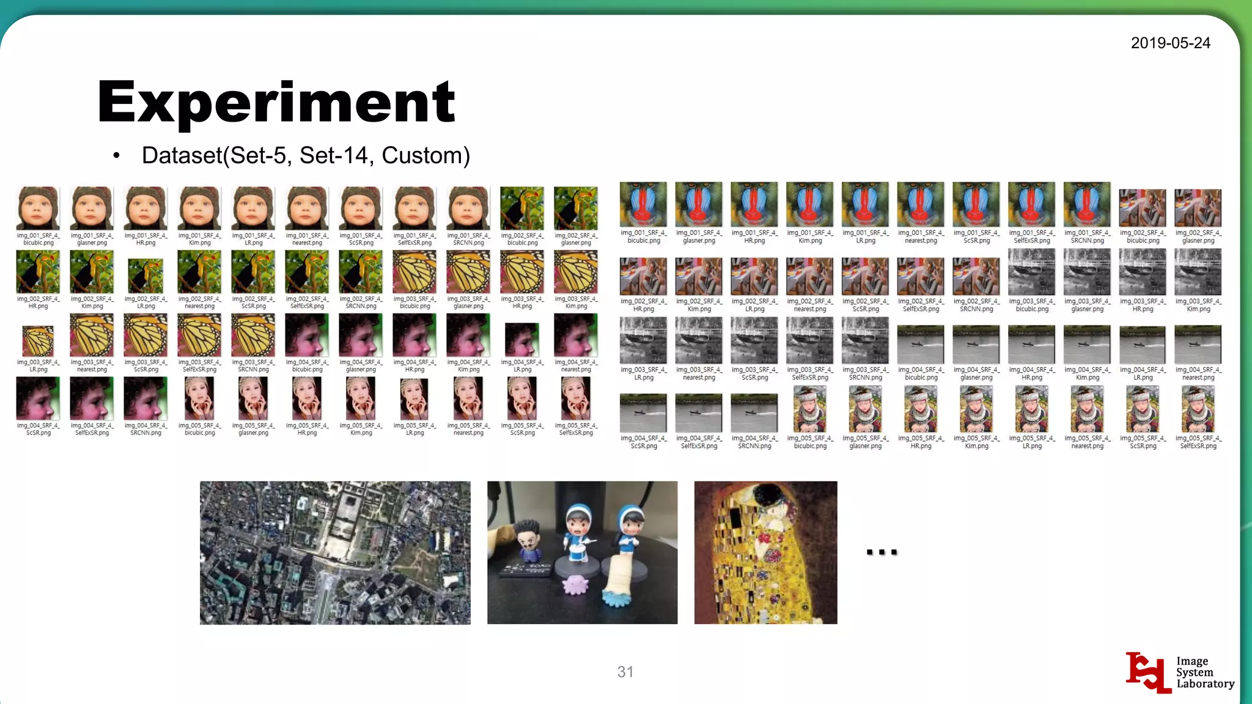
Task: Select the comic girl img_005 Kim.png
Action: click(x=976, y=409)
